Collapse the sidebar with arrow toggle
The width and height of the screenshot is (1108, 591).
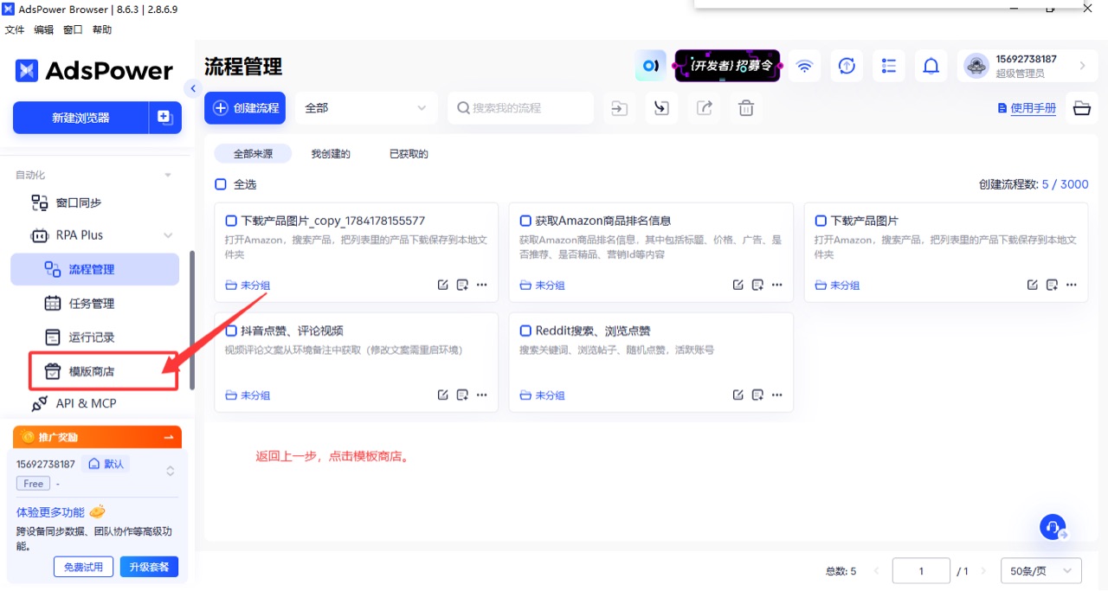pos(193,89)
